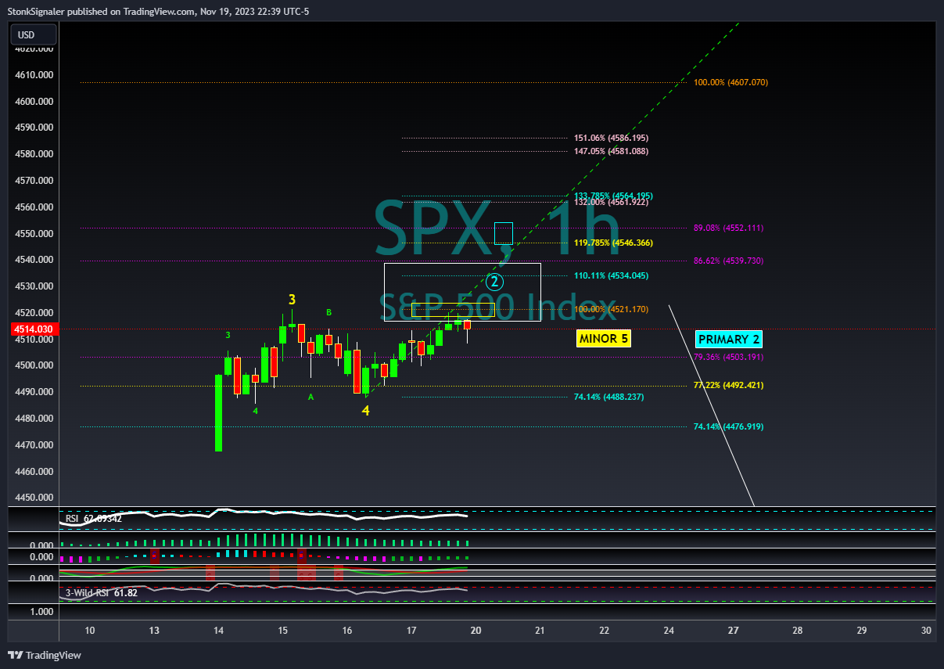Image resolution: width=944 pixels, height=669 pixels.
Task: Click date 21 on the time axis
Action: [540, 631]
